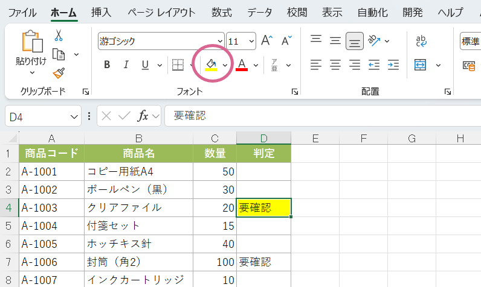Expand the phonetic guide dropdown arrow
This screenshot has width=481, height=287.
(288, 65)
